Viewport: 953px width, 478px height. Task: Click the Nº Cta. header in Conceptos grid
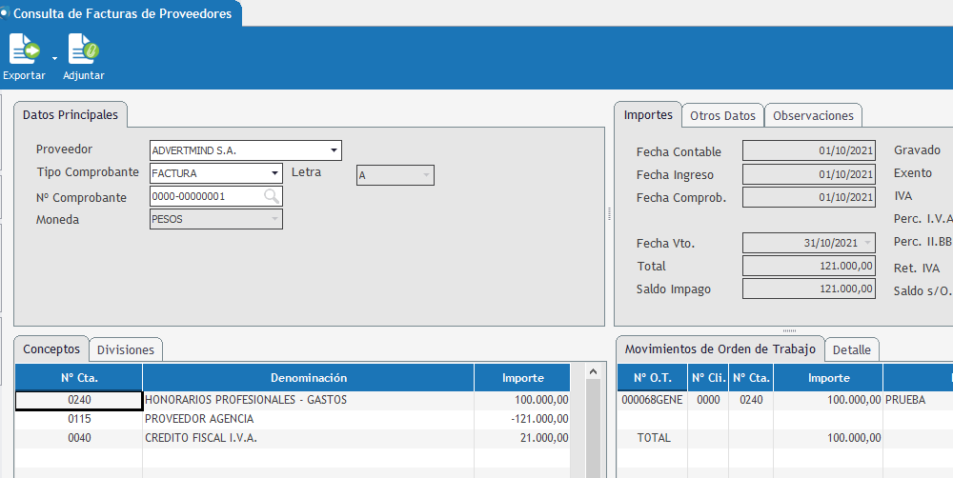pos(79,378)
